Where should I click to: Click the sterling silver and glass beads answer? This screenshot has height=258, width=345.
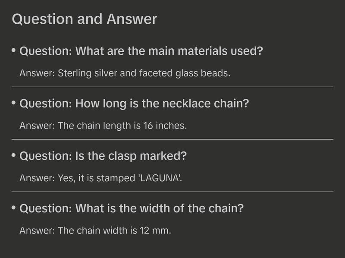(125, 73)
